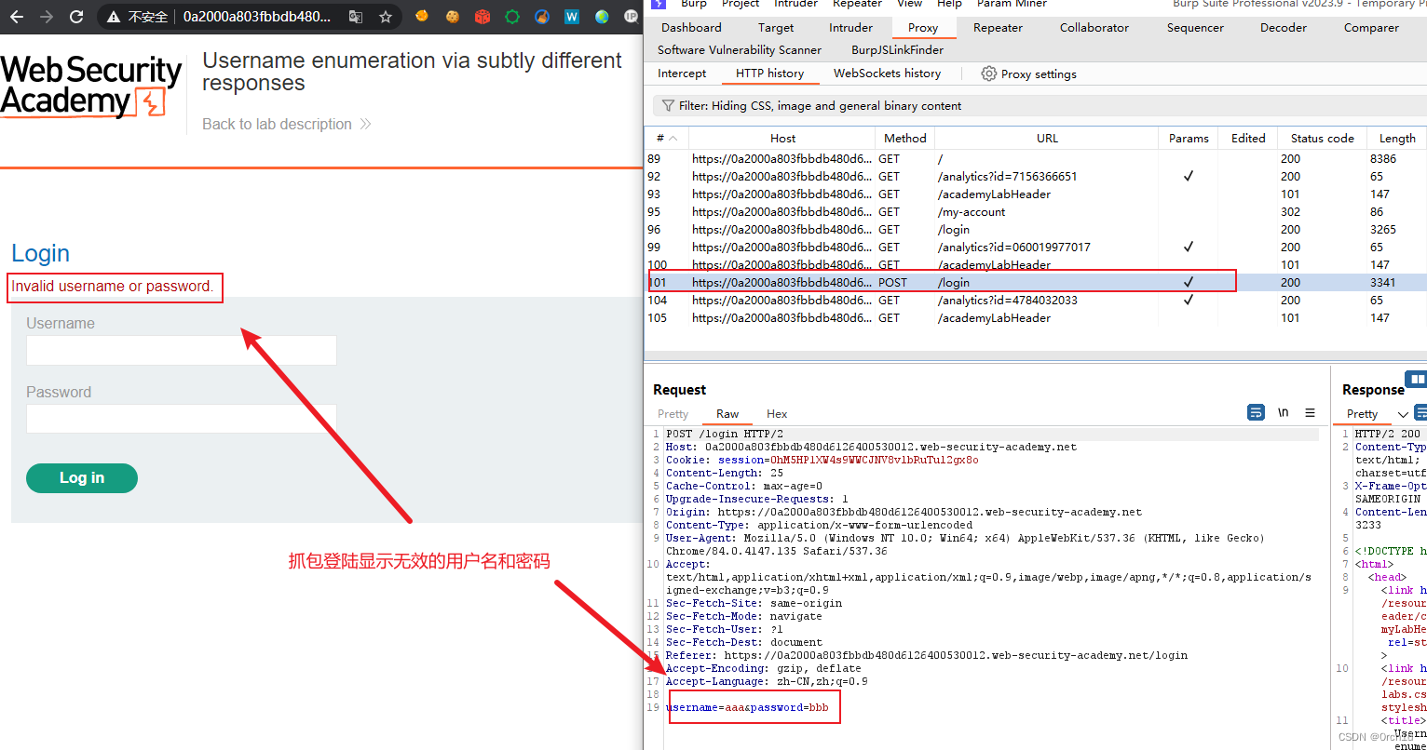
Task: Click the Log in button
Action: (x=82, y=478)
